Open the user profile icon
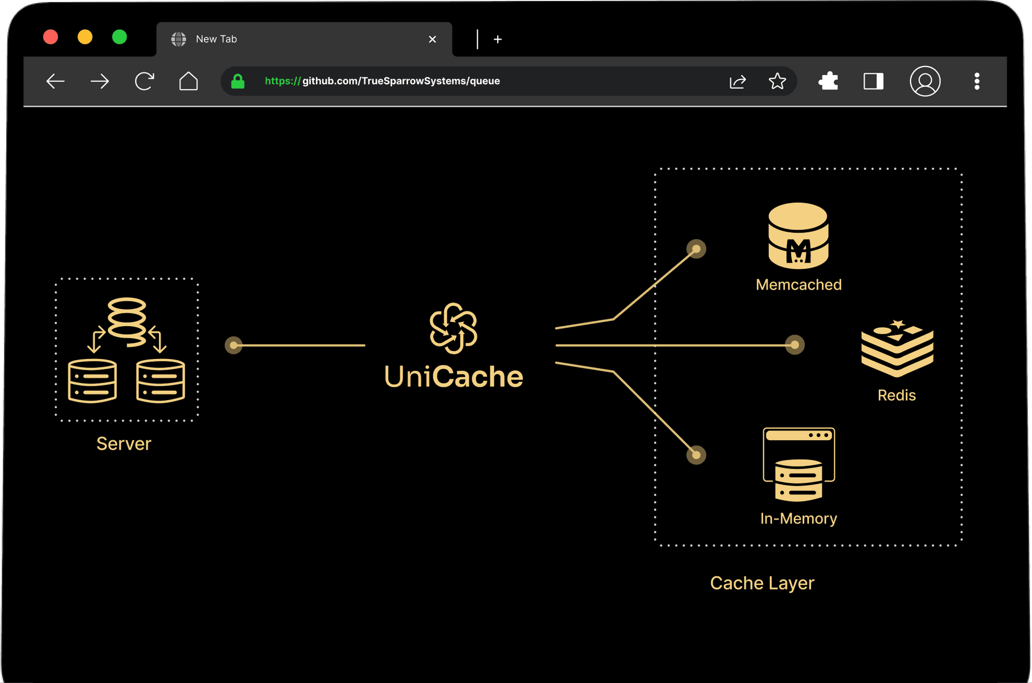Image resolution: width=1032 pixels, height=683 pixels. tap(925, 81)
